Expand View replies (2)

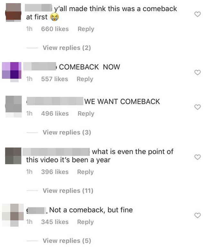(67, 48)
